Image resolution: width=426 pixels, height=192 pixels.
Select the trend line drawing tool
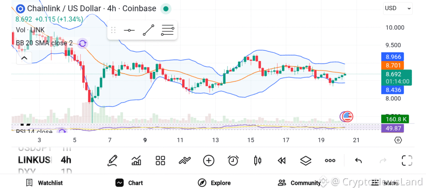pos(148,30)
